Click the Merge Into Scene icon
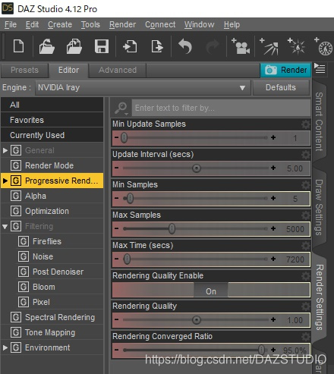The image size is (334, 374). click(74, 46)
